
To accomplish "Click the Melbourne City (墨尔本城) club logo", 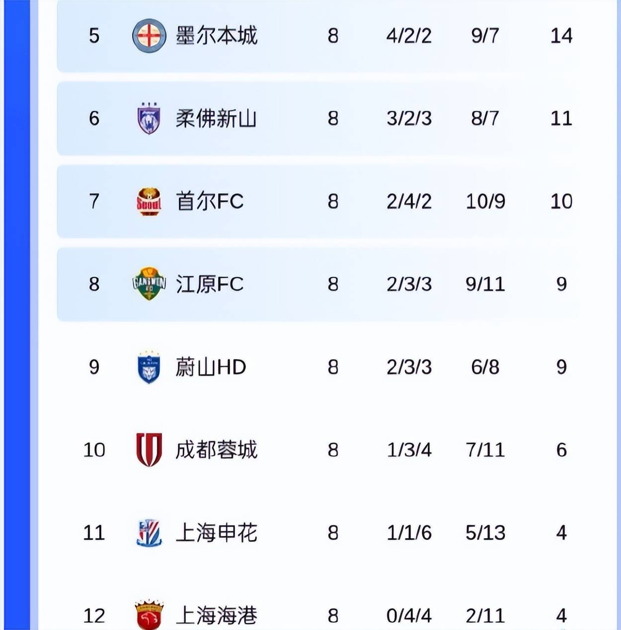I will click(149, 36).
